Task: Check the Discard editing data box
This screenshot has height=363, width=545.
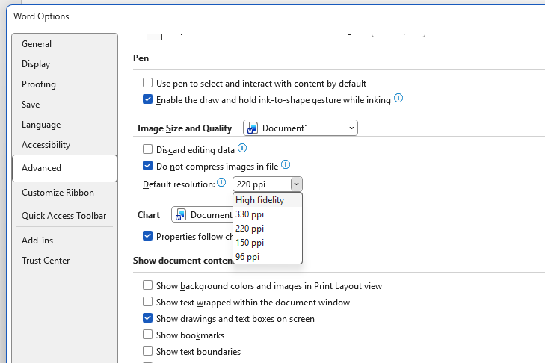Action: (148, 150)
